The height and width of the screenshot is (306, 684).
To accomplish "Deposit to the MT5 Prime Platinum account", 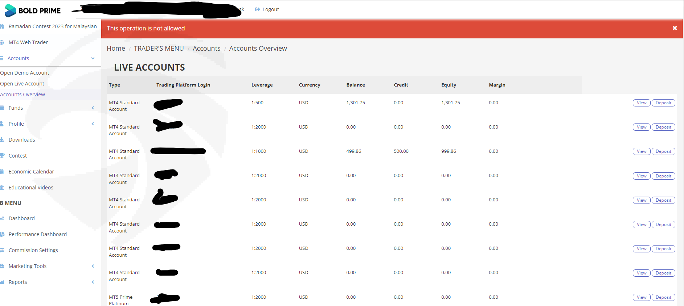I will tap(663, 297).
